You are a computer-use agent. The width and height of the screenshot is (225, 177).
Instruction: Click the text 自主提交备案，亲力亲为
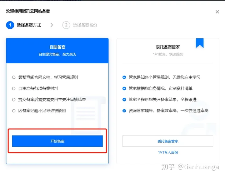tap(57, 54)
